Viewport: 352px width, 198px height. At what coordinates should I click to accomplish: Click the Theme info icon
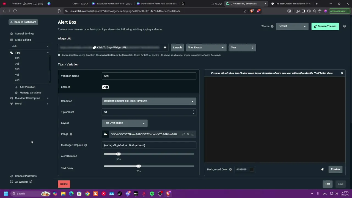click(272, 26)
